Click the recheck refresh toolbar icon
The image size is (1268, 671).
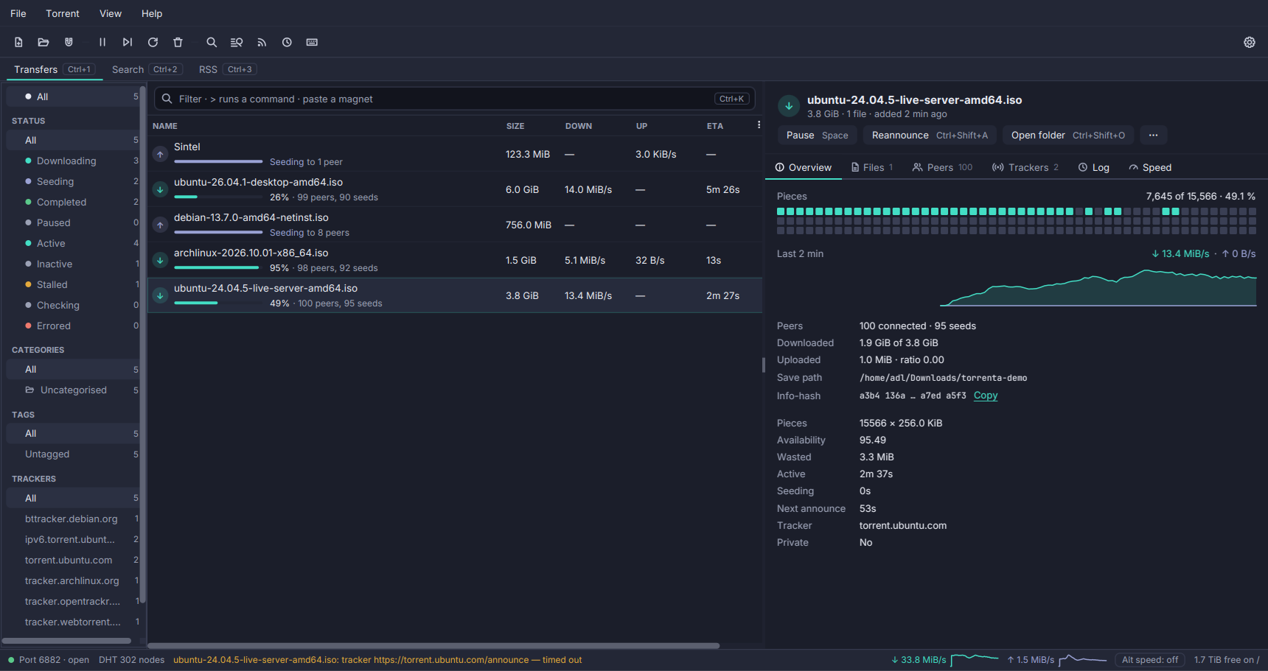(x=153, y=42)
